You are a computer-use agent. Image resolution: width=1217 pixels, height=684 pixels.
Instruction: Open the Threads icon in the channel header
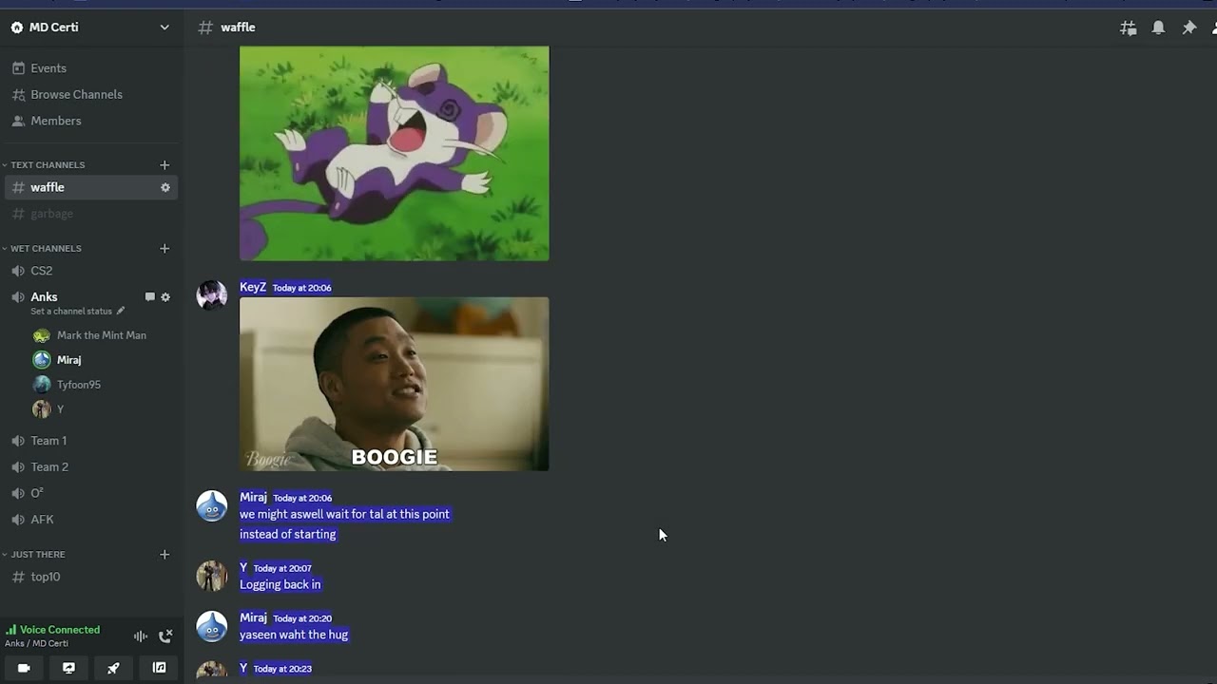pyautogui.click(x=1128, y=28)
